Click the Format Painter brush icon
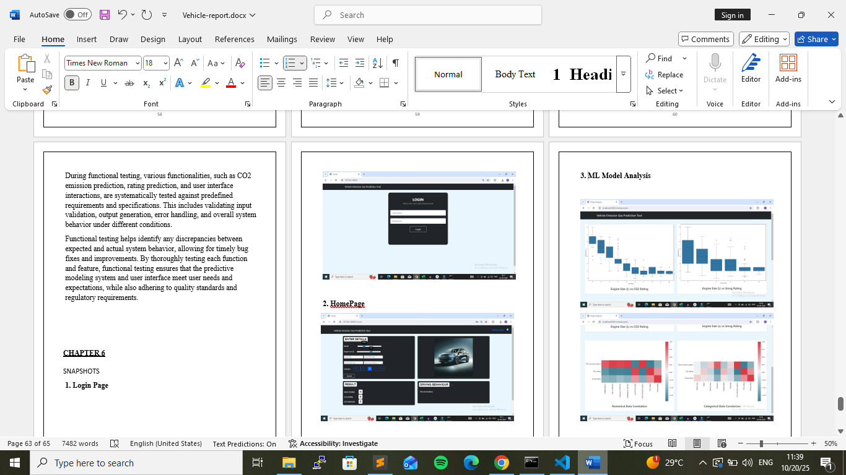Viewport: 846px width, 475px height. pyautogui.click(x=47, y=90)
